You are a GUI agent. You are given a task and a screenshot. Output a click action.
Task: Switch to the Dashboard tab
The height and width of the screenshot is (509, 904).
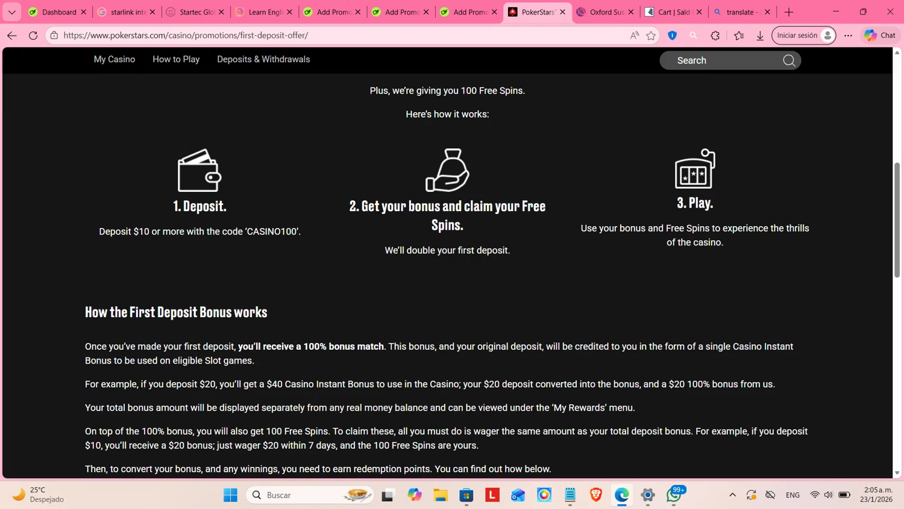pyautogui.click(x=58, y=12)
